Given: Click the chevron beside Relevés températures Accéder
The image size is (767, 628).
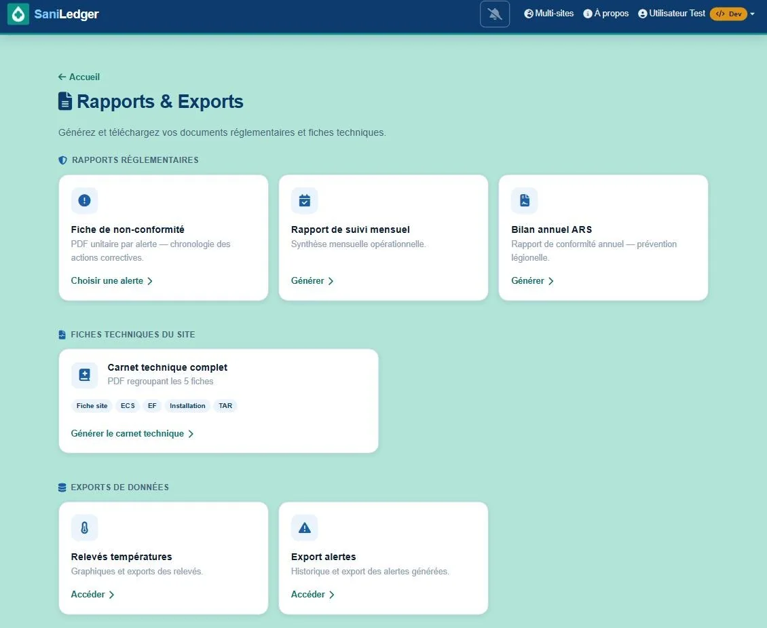Looking at the screenshot, I should 111,595.
